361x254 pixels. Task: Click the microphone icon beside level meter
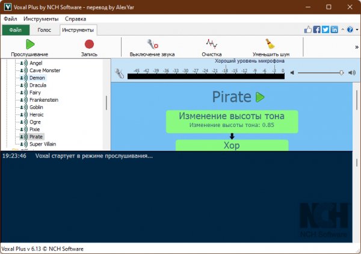[x=120, y=73]
